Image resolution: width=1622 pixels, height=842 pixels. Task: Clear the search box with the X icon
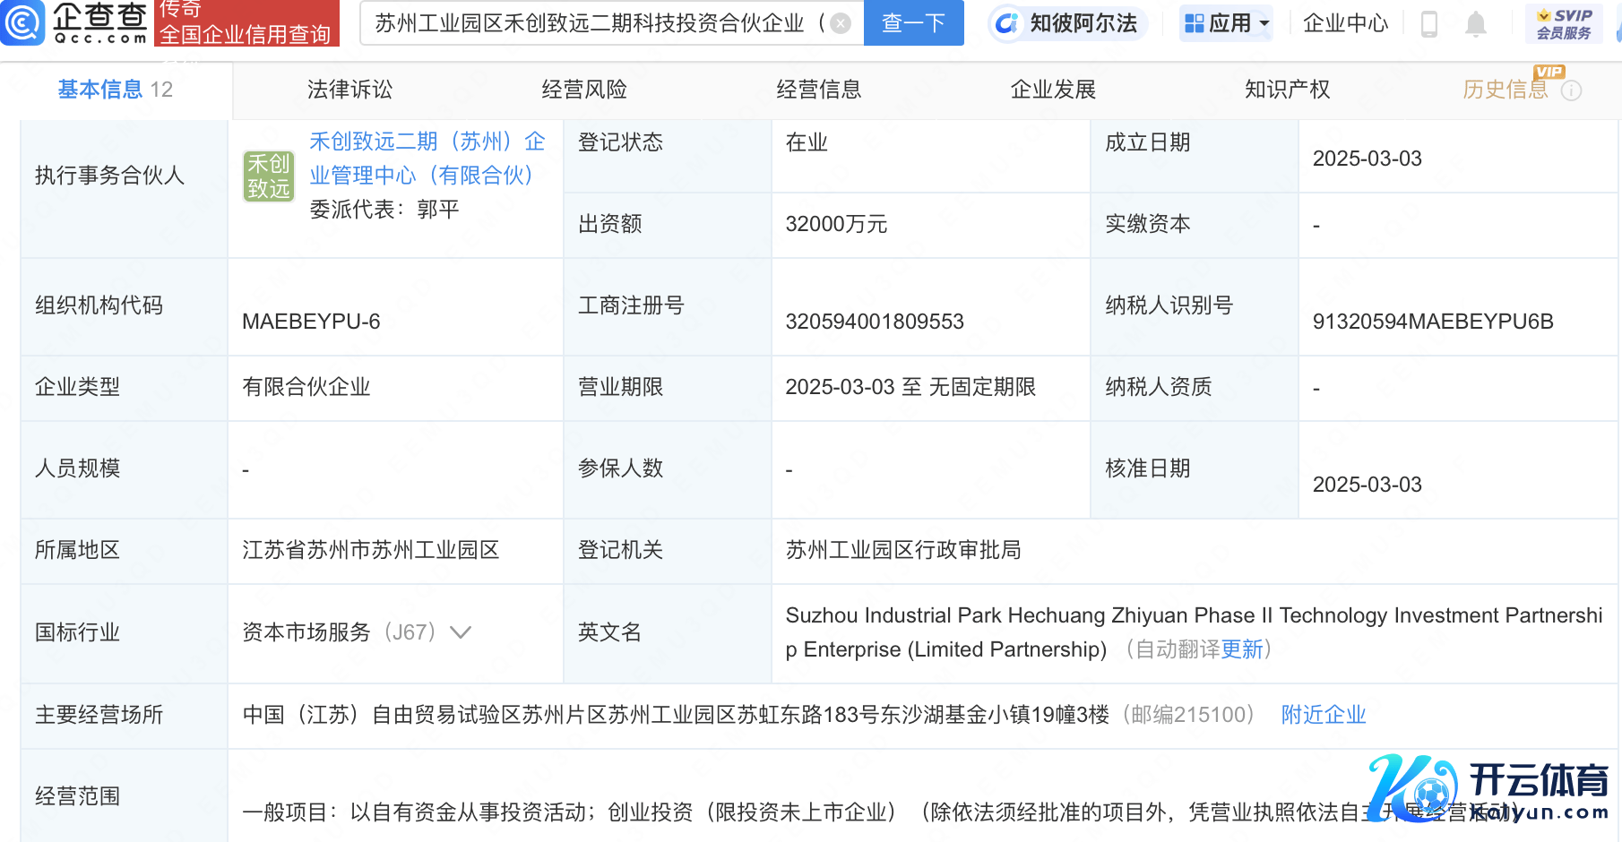[841, 23]
